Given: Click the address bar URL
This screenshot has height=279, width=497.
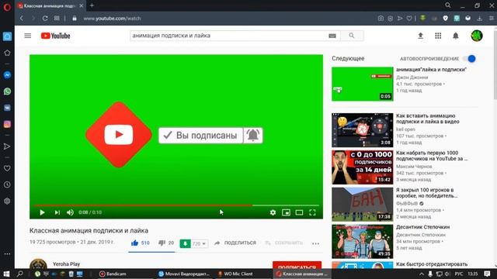Looking at the screenshot, I should pos(112,19).
